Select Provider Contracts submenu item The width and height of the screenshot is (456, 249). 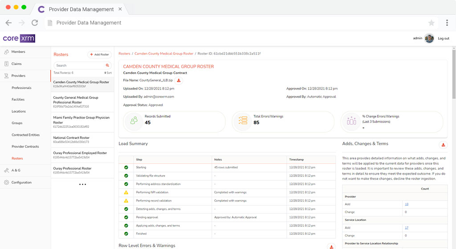25,147
